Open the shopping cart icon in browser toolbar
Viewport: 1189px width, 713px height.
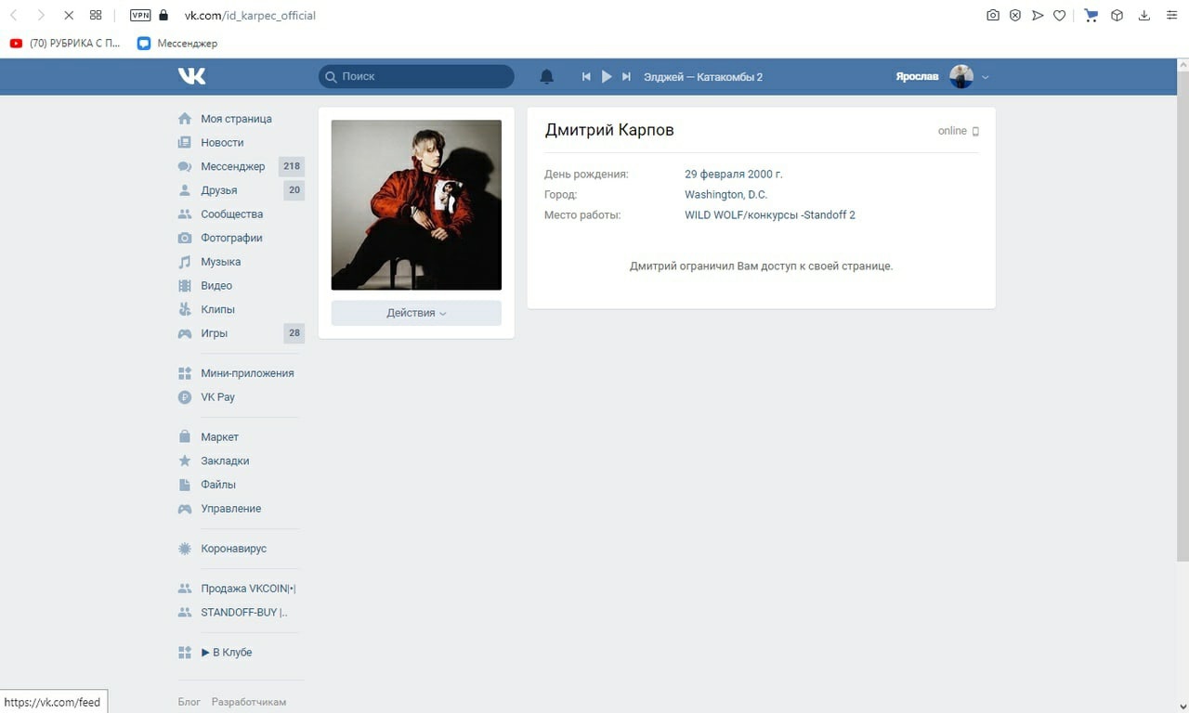[x=1091, y=15]
